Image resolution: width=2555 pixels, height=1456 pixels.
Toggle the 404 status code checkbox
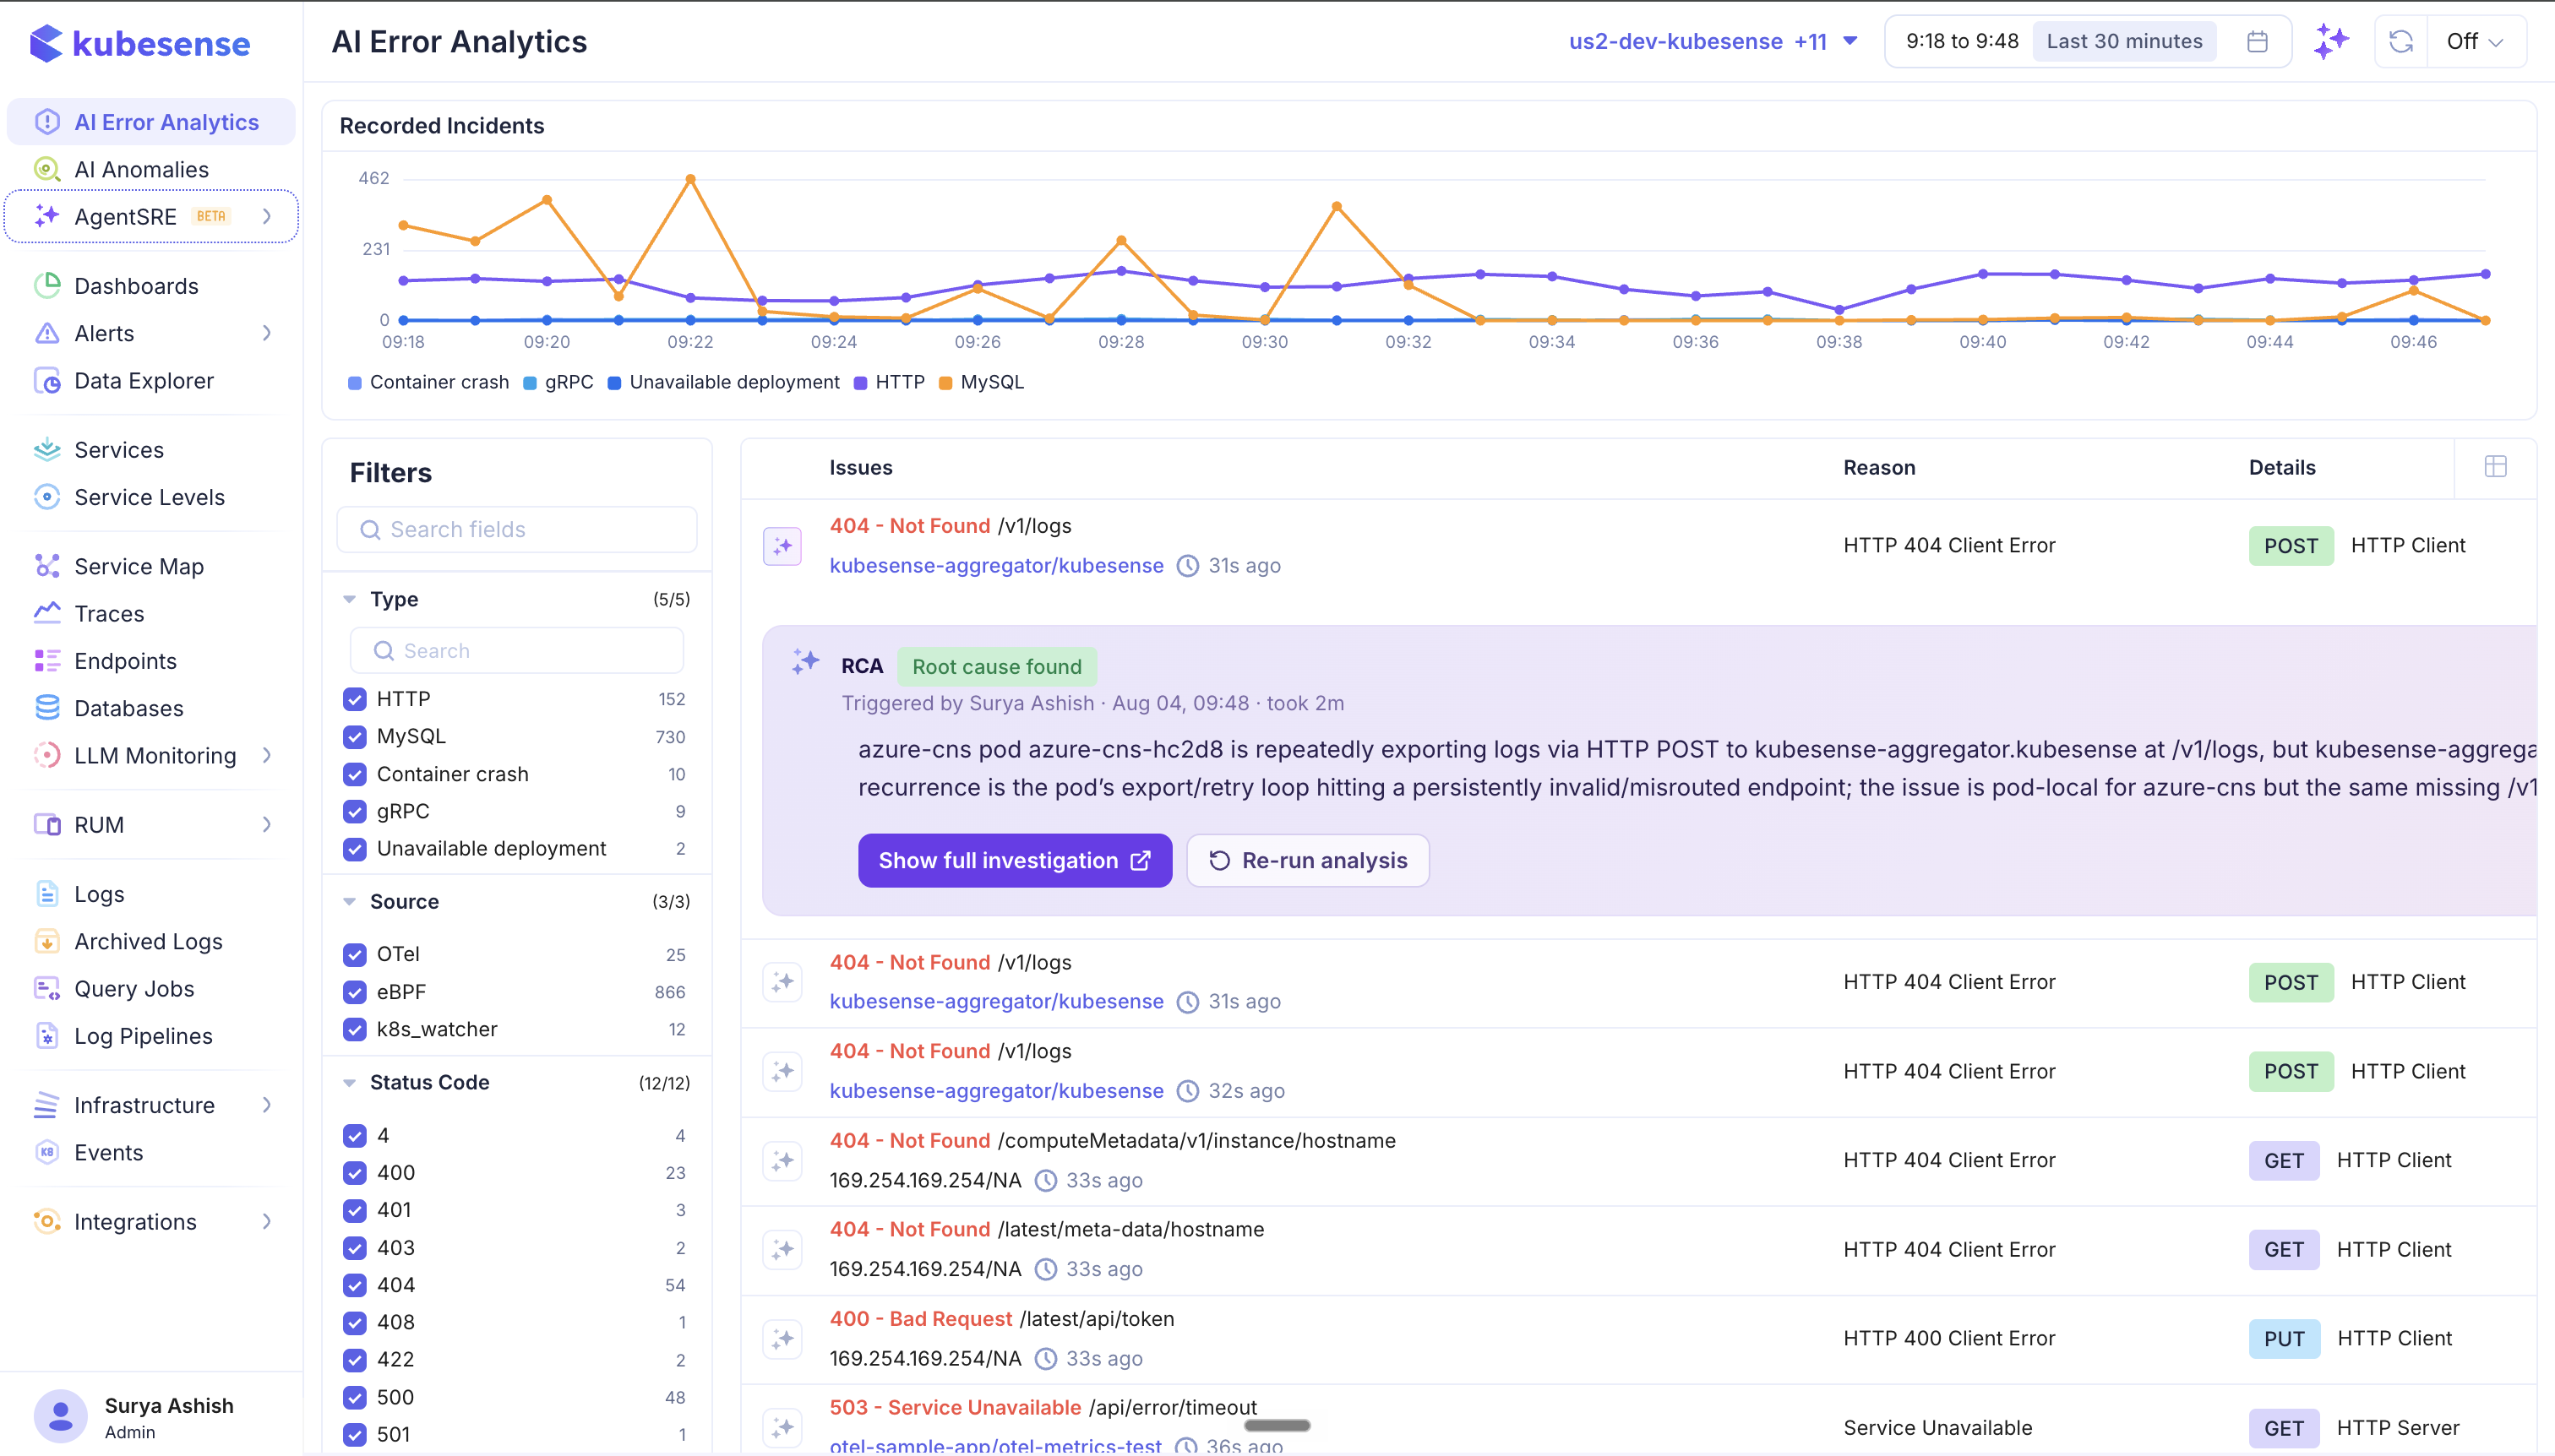pos(354,1285)
